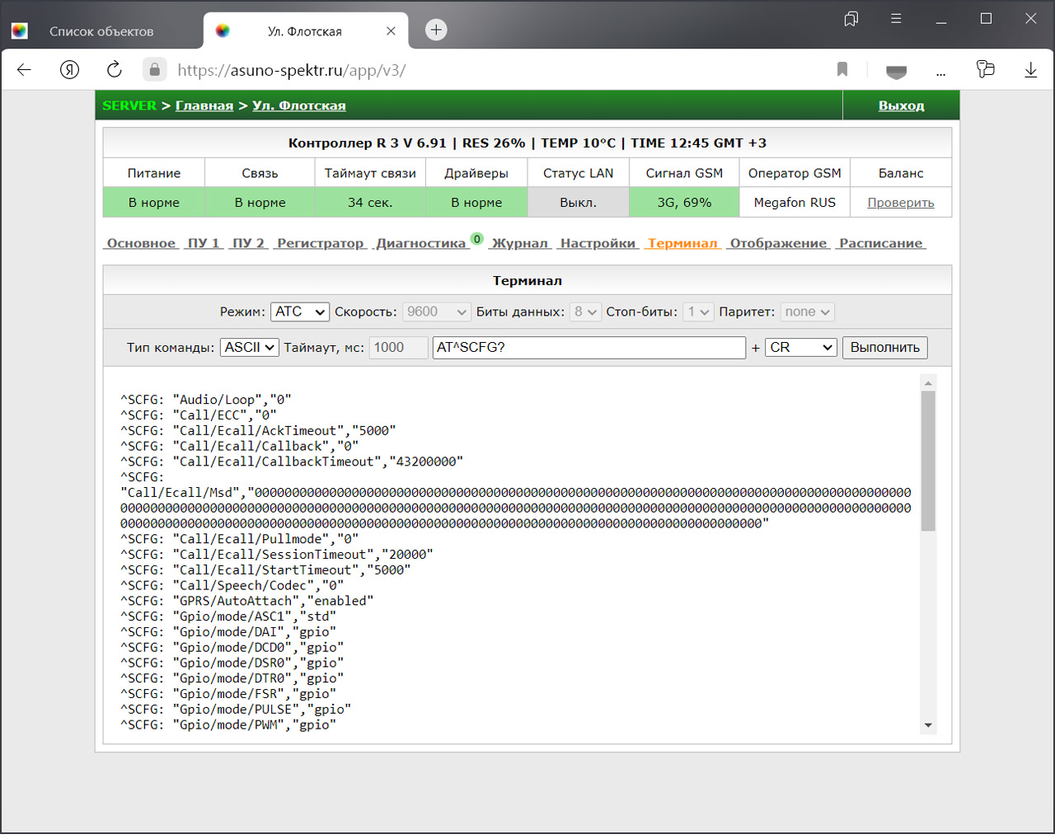Open the Журнал tab
Viewport: 1055px width, 839px height.
(520, 243)
